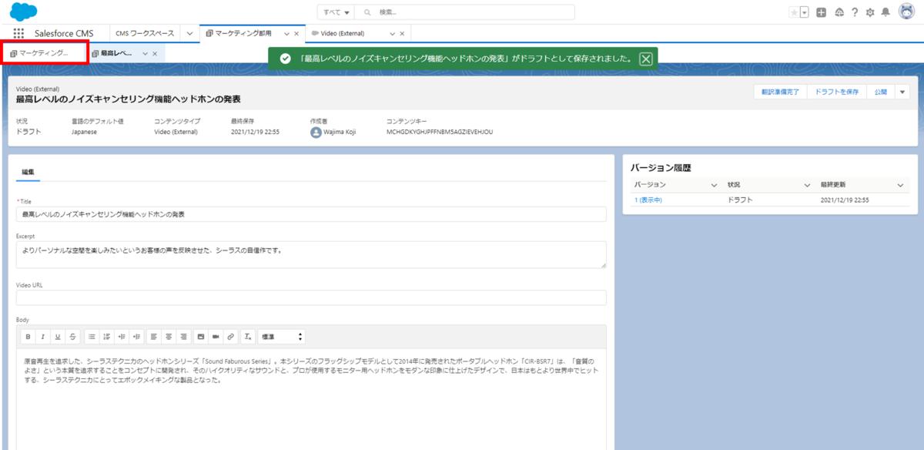Apply italic formatting in the Body toolbar
The image size is (924, 450).
[43, 336]
